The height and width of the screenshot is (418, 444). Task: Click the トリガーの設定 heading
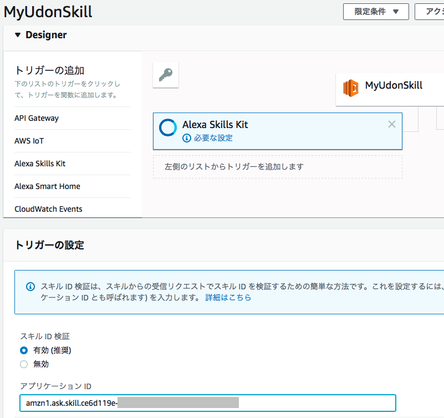(x=49, y=245)
